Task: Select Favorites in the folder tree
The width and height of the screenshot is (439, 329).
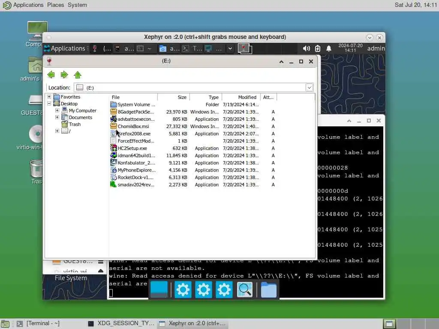Action: point(70,97)
